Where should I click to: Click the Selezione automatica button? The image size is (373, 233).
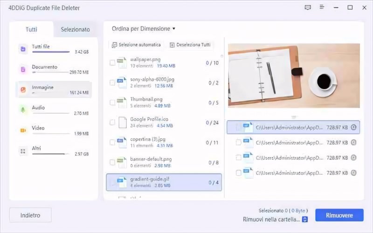136,45
